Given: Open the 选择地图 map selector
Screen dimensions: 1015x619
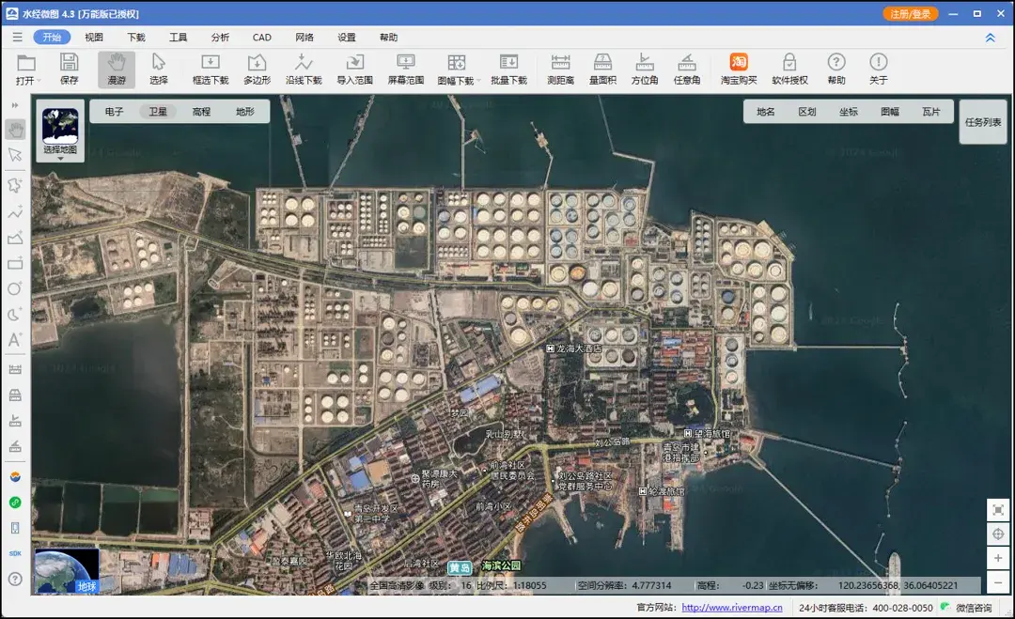Looking at the screenshot, I should (59, 132).
